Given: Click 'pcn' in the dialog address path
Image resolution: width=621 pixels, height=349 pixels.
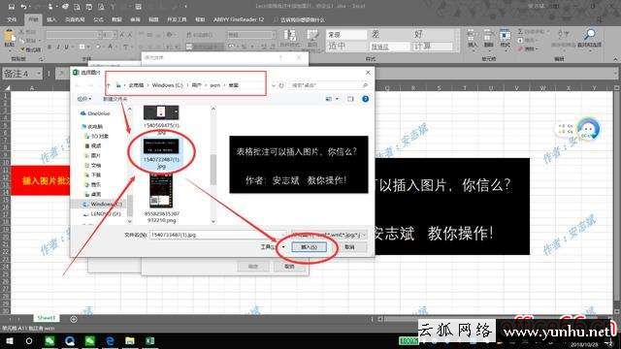Looking at the screenshot, I should coord(215,85).
